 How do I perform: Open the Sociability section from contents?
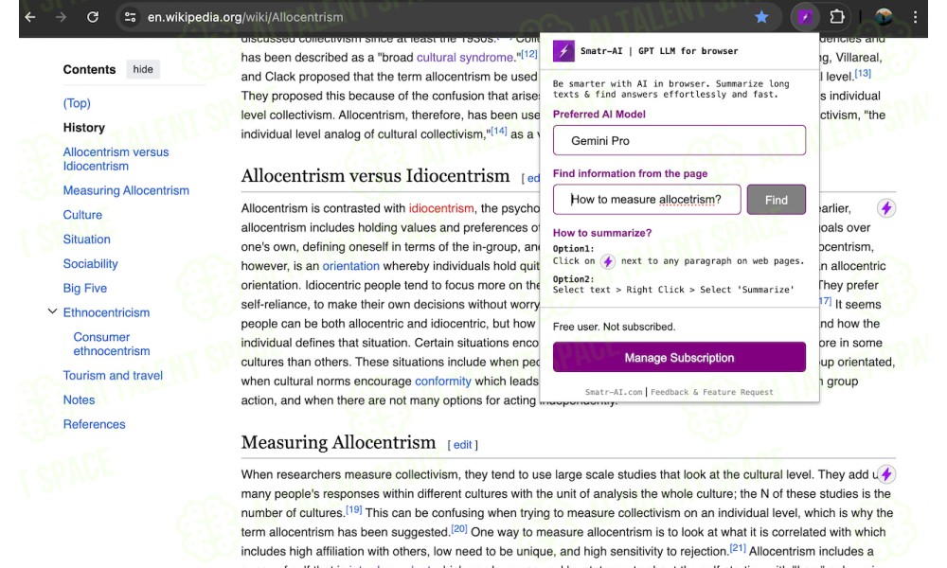tap(91, 264)
